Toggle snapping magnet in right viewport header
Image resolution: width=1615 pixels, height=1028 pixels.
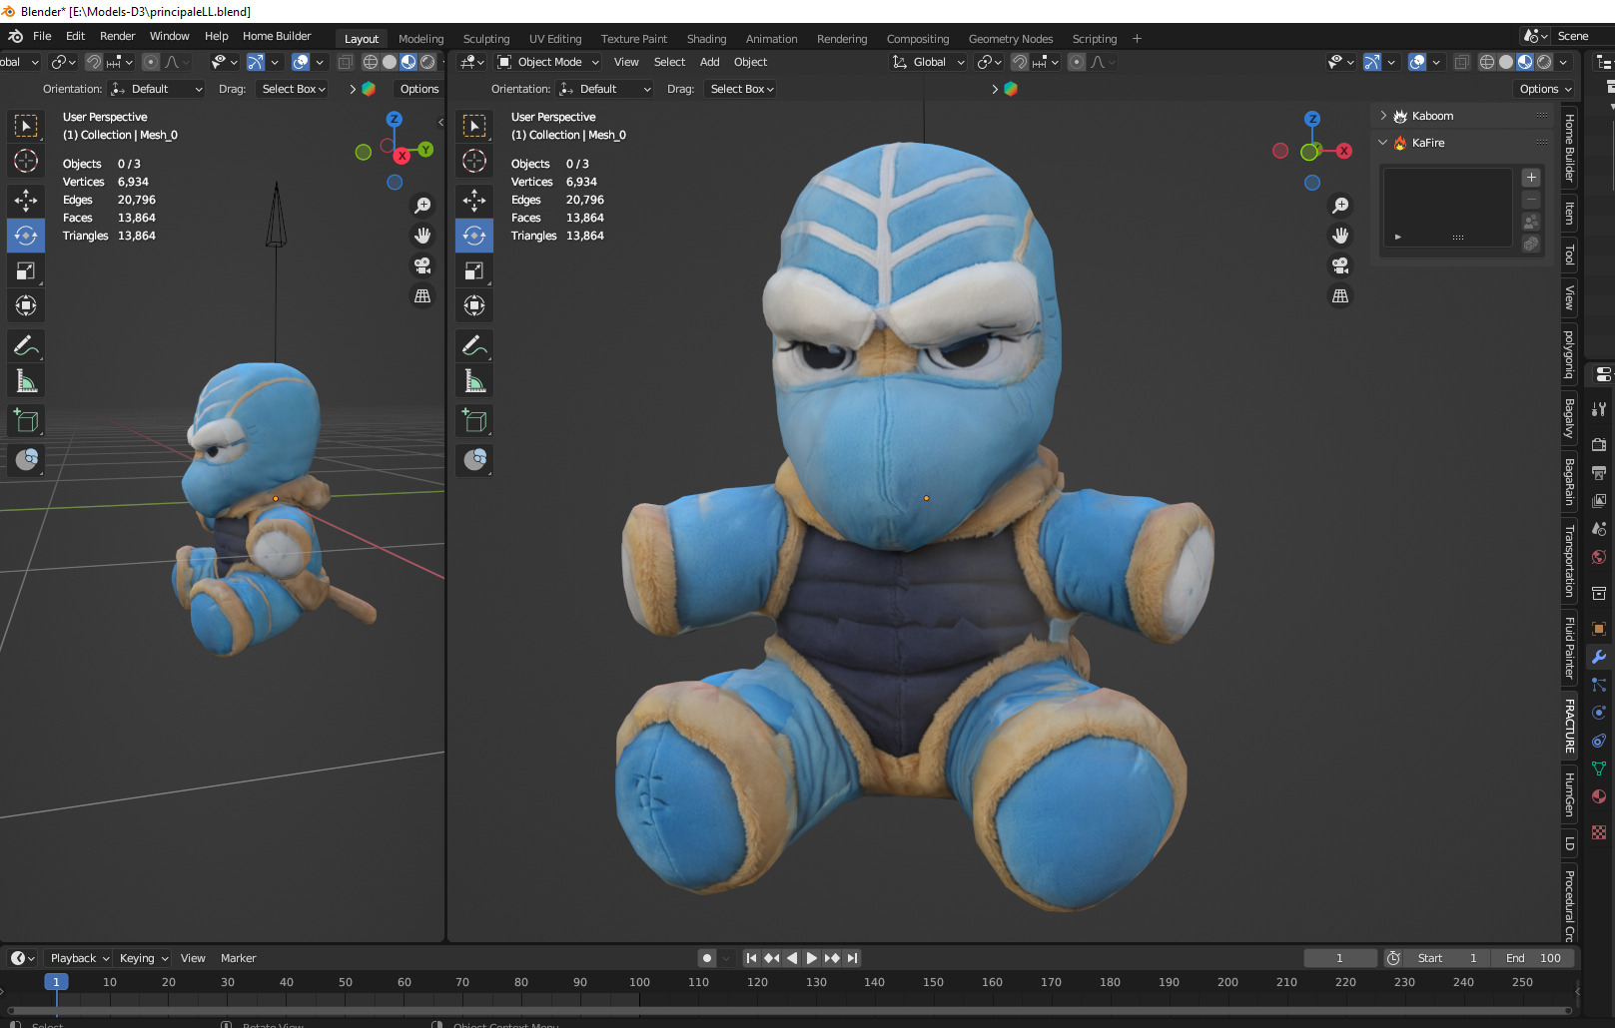pos(1020,62)
